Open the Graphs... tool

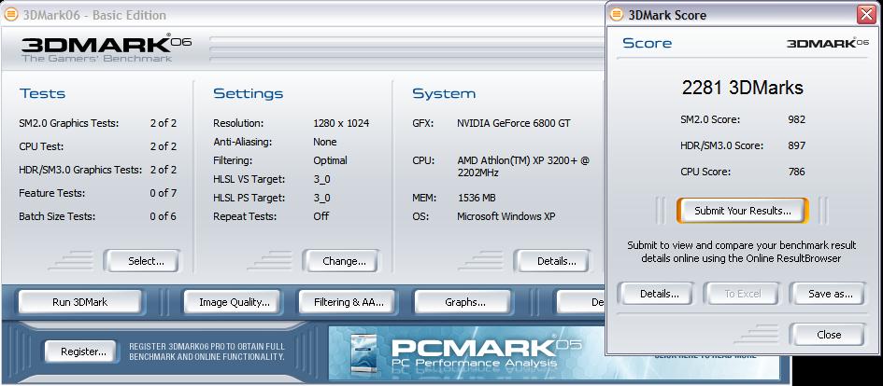(463, 302)
